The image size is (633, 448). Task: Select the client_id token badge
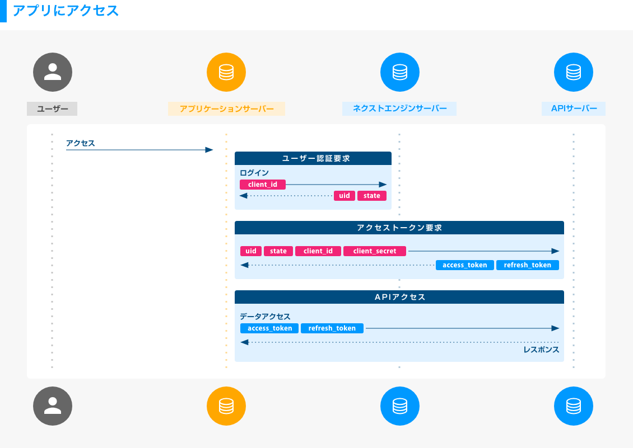point(262,184)
